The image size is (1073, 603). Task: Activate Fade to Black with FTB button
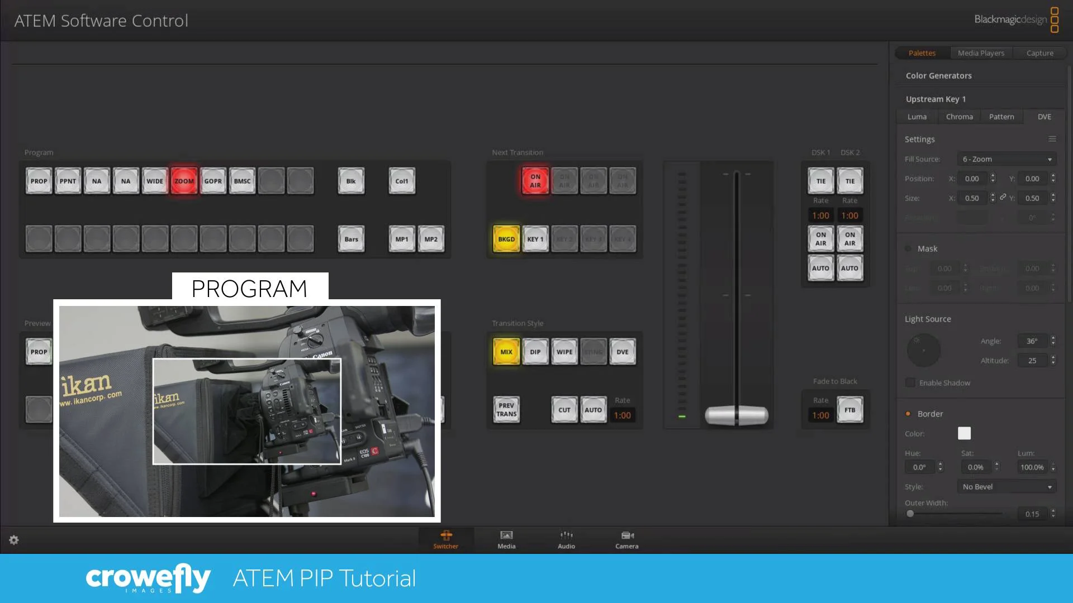click(850, 410)
